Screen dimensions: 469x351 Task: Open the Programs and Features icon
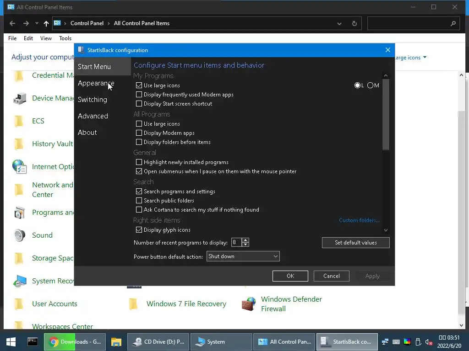[19, 213]
